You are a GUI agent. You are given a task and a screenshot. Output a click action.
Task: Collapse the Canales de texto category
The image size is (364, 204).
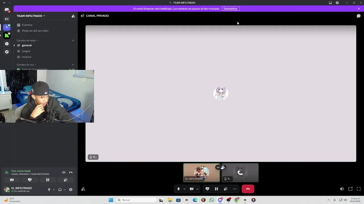pos(27,41)
